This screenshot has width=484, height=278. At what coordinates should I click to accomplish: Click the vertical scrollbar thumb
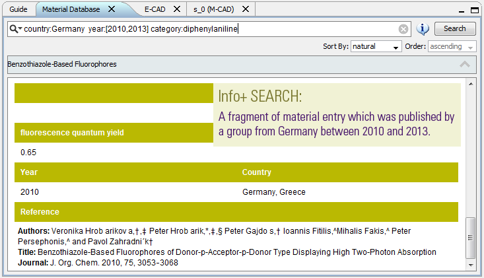(471, 238)
